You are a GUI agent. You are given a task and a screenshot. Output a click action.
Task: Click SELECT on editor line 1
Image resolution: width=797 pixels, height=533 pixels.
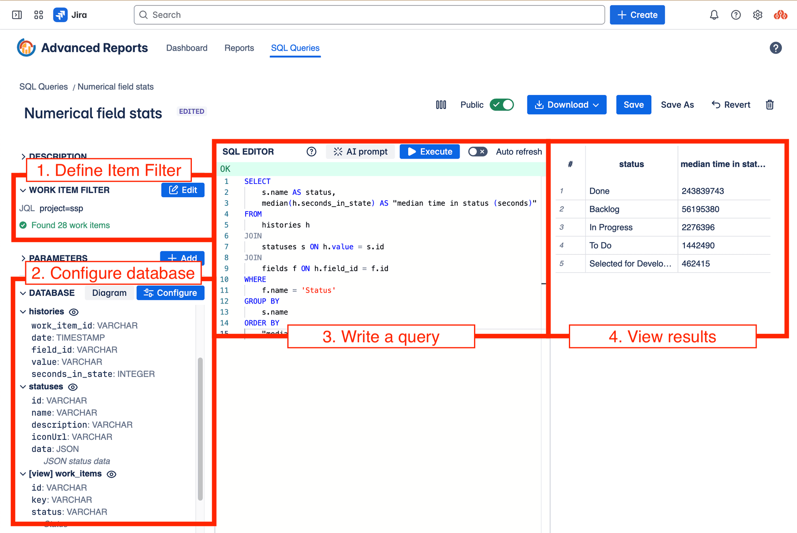pyautogui.click(x=257, y=181)
